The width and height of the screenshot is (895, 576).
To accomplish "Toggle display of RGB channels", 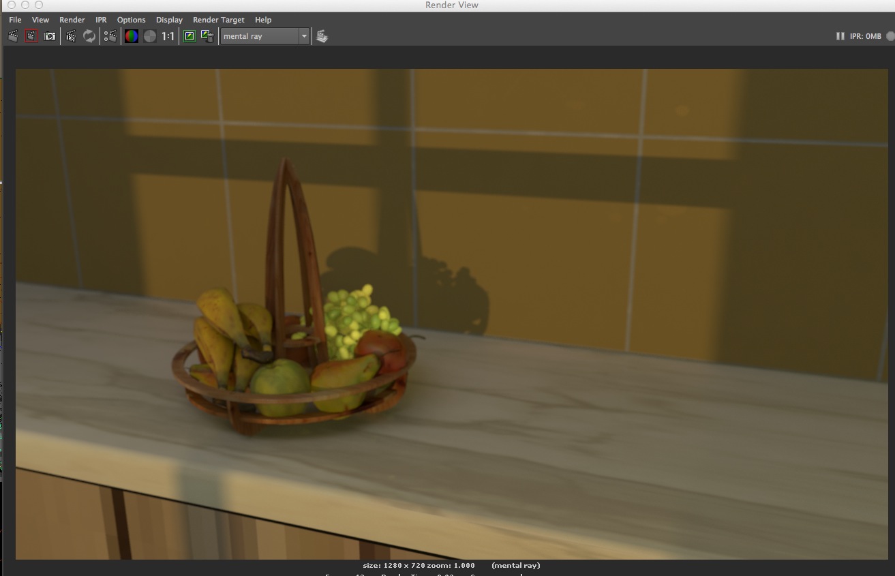I will pos(131,36).
